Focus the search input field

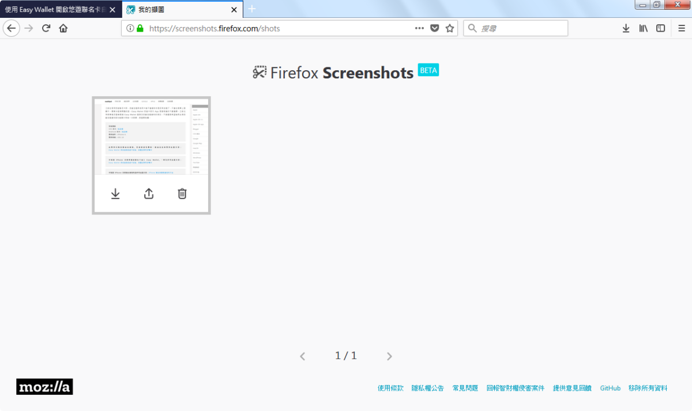(516, 28)
